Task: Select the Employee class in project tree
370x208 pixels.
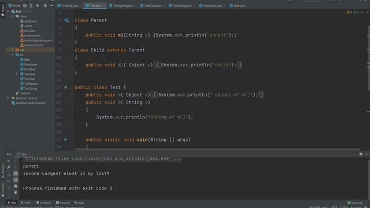Action: coord(28,64)
